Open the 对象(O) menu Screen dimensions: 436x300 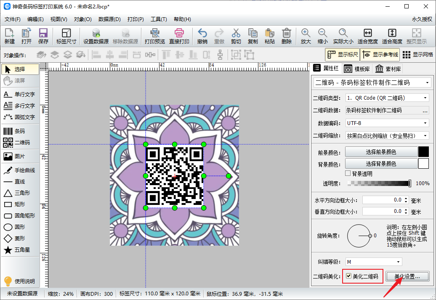pos(83,19)
